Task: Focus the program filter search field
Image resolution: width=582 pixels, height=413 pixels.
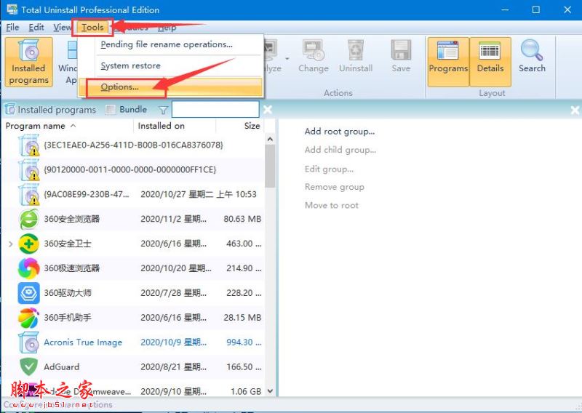Action: pyautogui.click(x=215, y=110)
